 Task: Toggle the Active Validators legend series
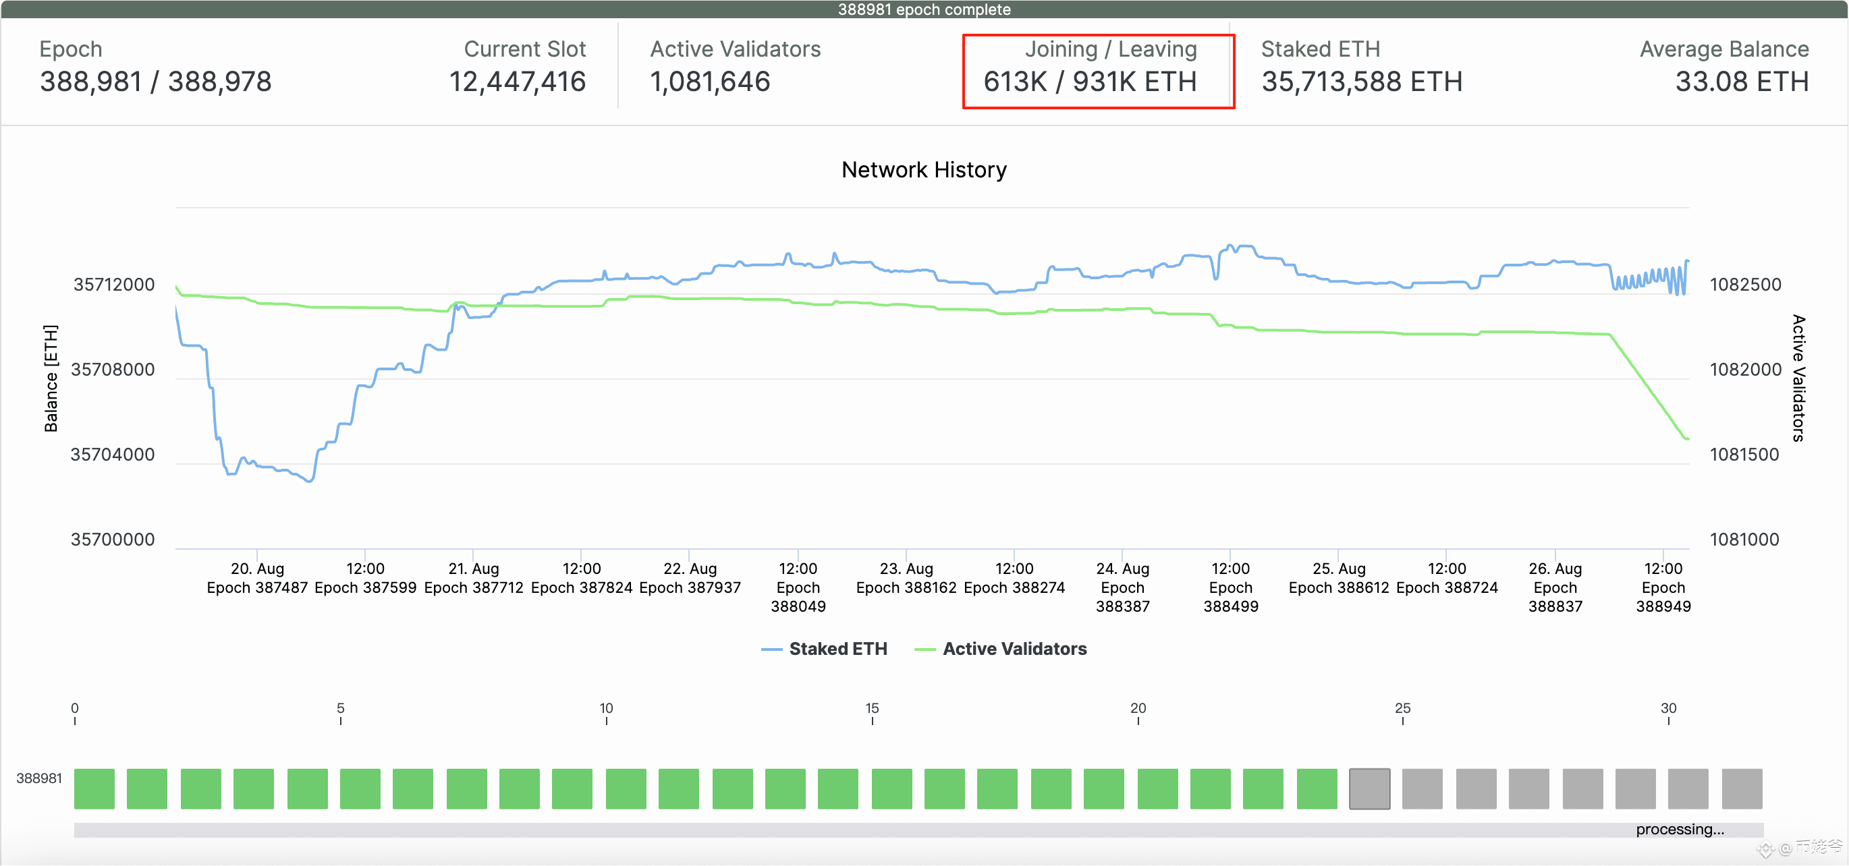(1001, 649)
